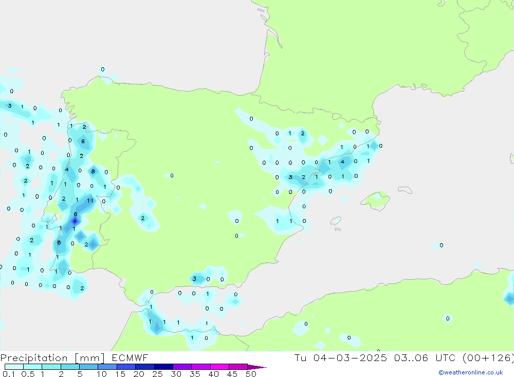
Task: Click the '35' legend scale label
Action: (195, 374)
